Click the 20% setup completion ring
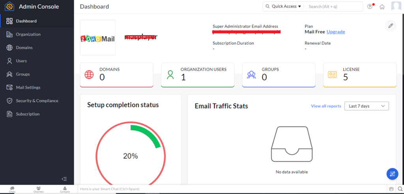Screen dimensions: 404x194 [131, 156]
